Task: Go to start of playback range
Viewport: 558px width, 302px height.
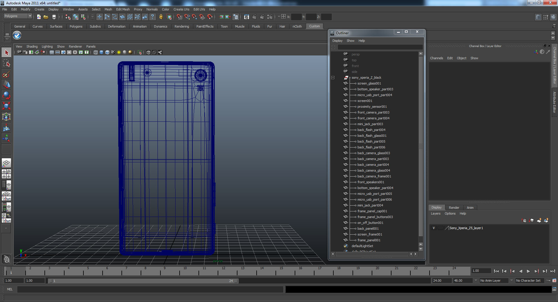Action: 496,271
